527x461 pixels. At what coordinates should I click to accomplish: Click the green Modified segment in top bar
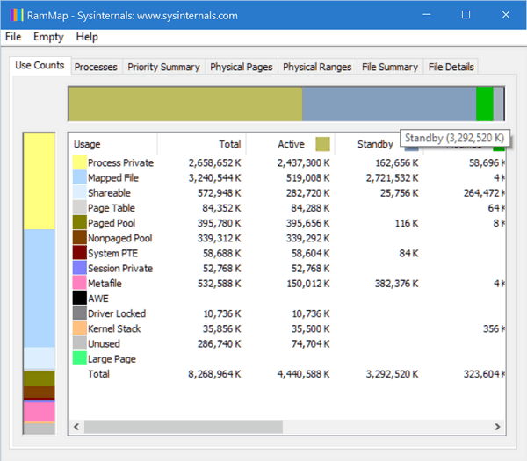(485, 104)
